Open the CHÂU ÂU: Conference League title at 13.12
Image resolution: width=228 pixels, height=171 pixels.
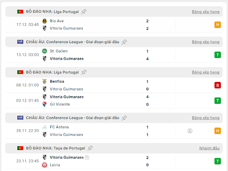pos(73,42)
